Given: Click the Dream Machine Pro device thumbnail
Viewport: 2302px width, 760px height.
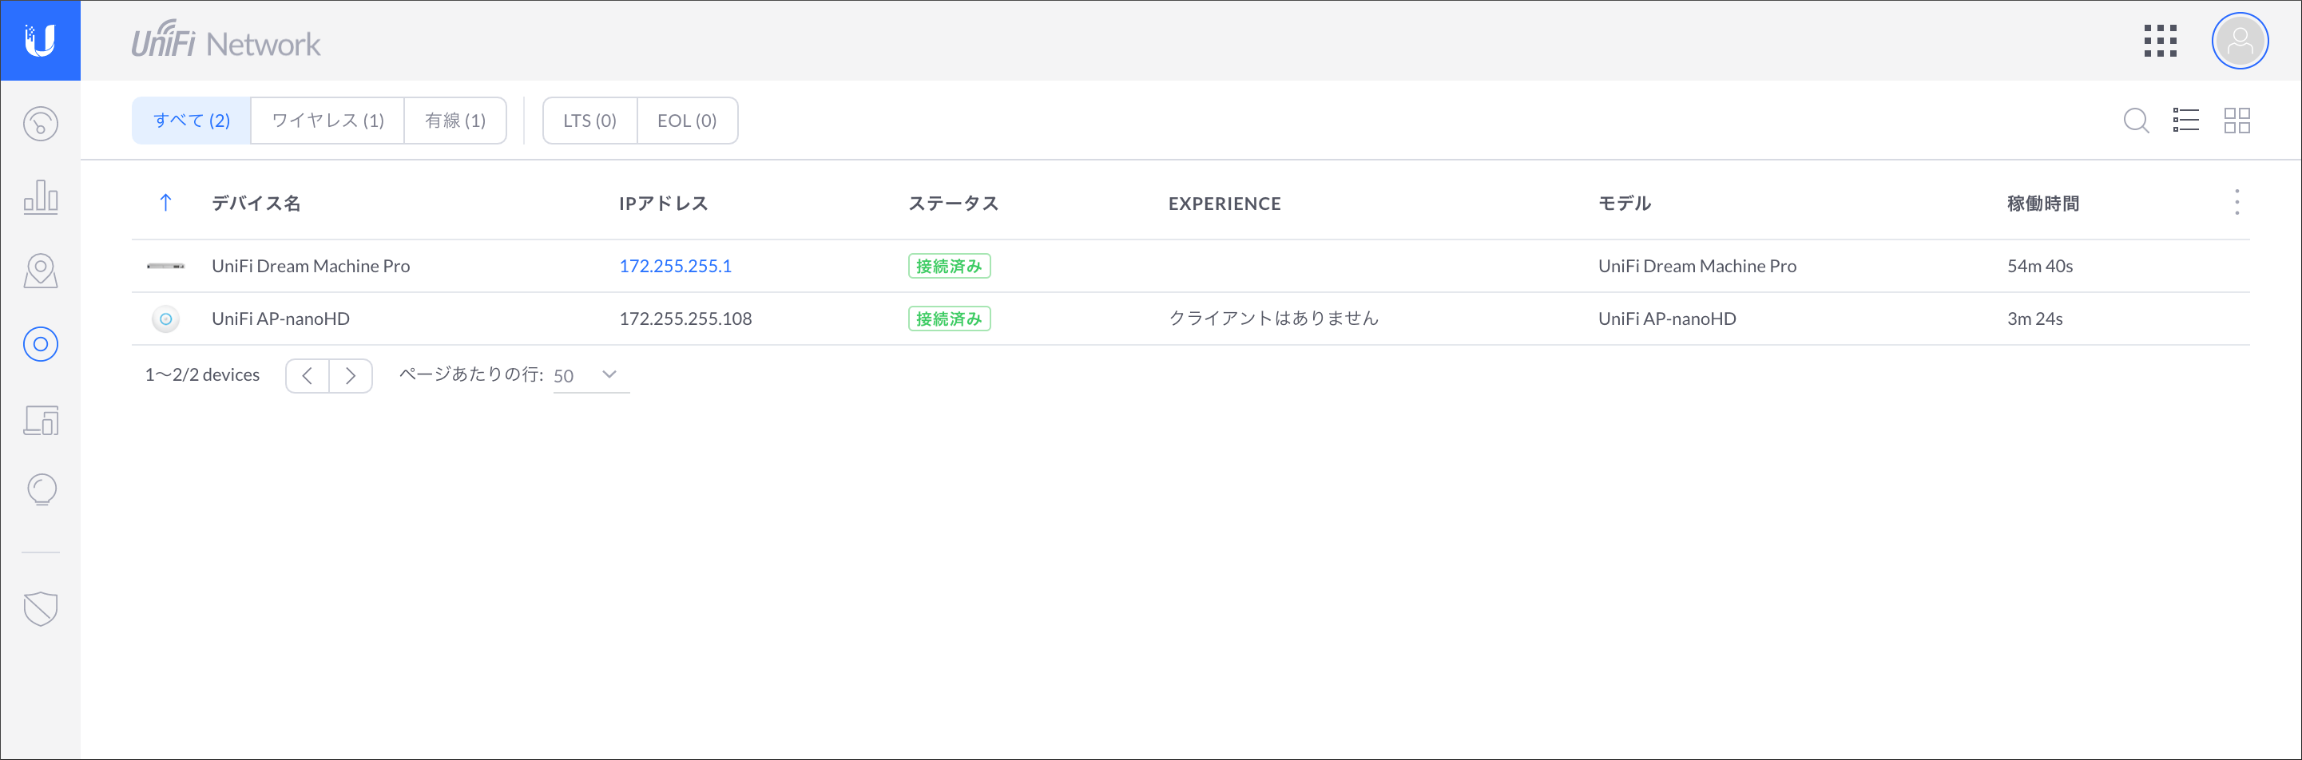Looking at the screenshot, I should 165,266.
